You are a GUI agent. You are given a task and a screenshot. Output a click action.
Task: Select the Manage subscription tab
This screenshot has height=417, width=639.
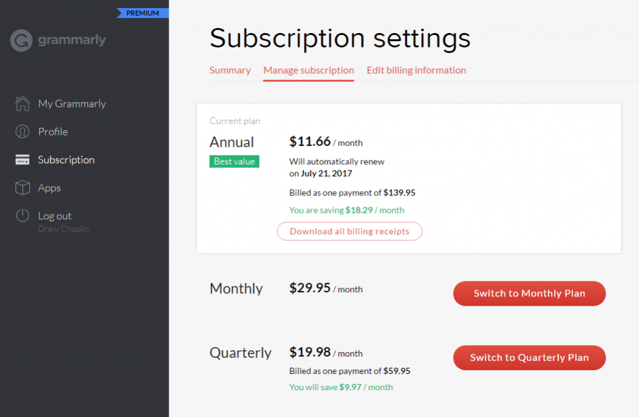(308, 70)
